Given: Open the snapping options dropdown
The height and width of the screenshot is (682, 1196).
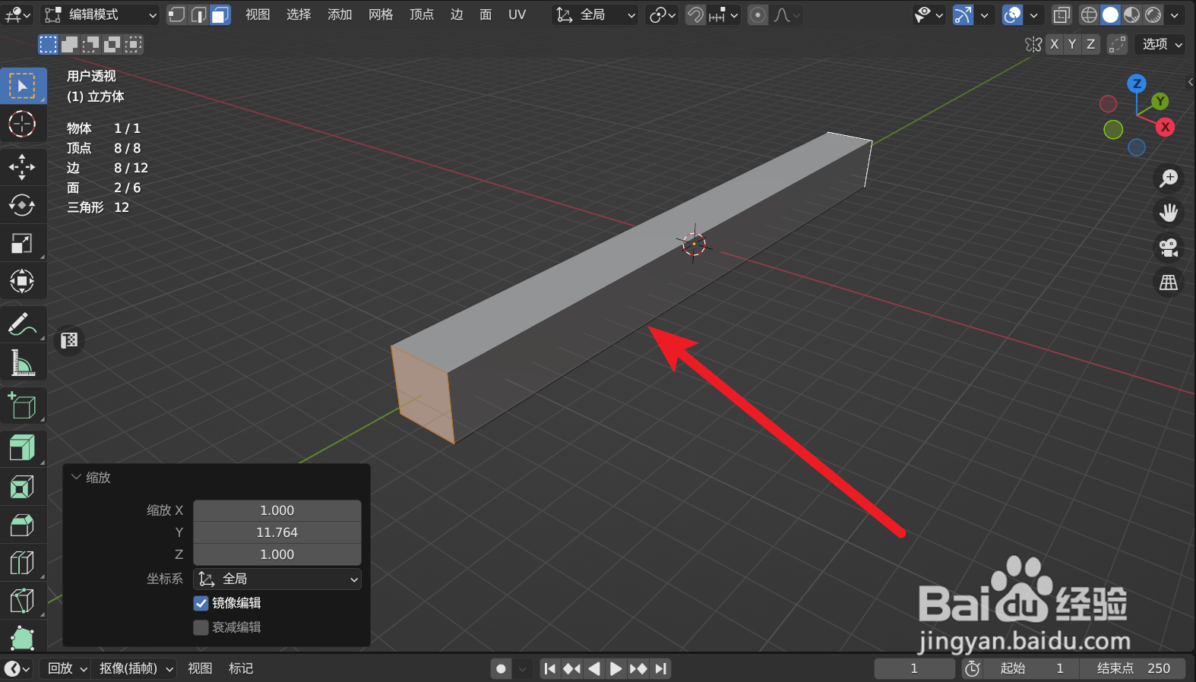Looking at the screenshot, I should click(724, 14).
